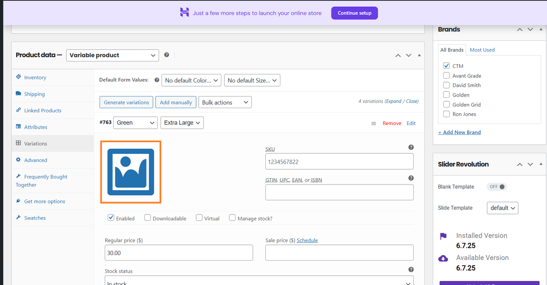Click the GTIN field help icon
This screenshot has width=547, height=285.
click(x=411, y=178)
